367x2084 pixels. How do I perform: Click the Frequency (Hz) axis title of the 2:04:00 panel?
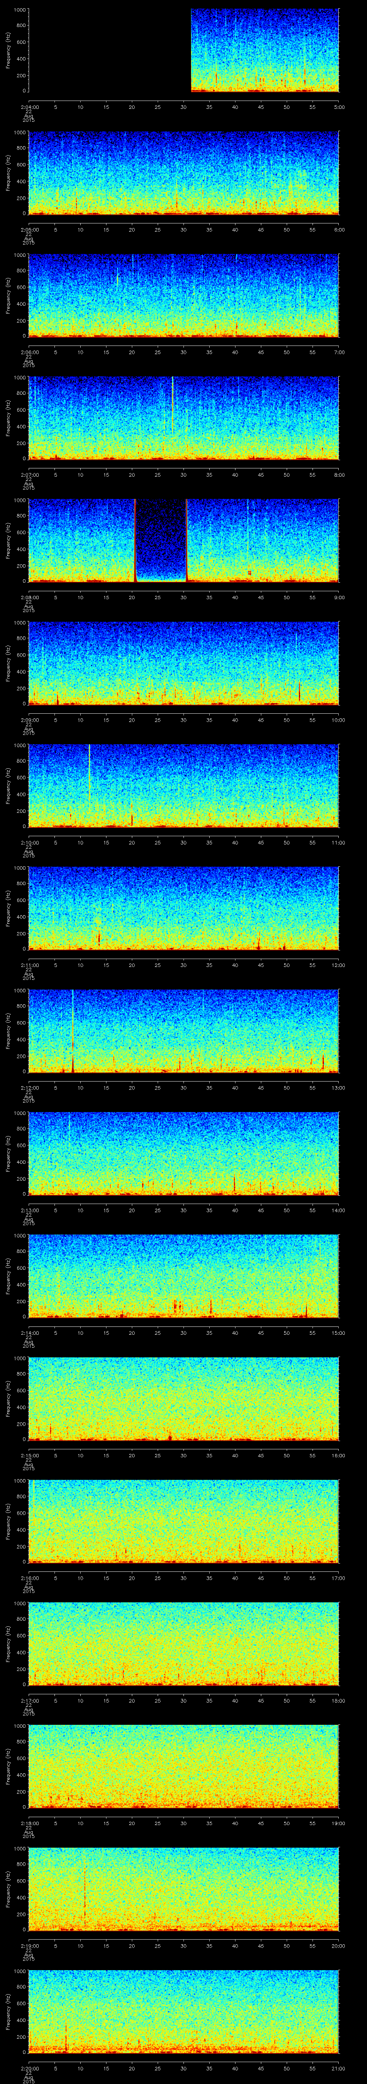click(8, 51)
